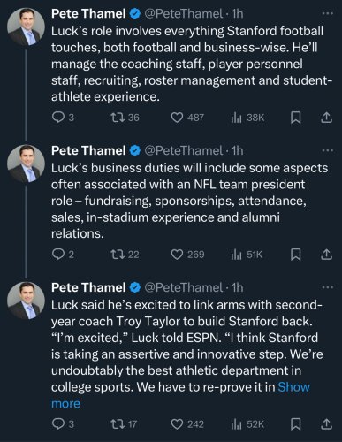Open more options on the third tweet
This screenshot has height=442, width=342.
click(327, 287)
